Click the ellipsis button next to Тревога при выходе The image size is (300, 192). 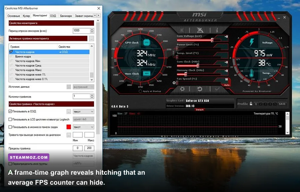coord(69,135)
